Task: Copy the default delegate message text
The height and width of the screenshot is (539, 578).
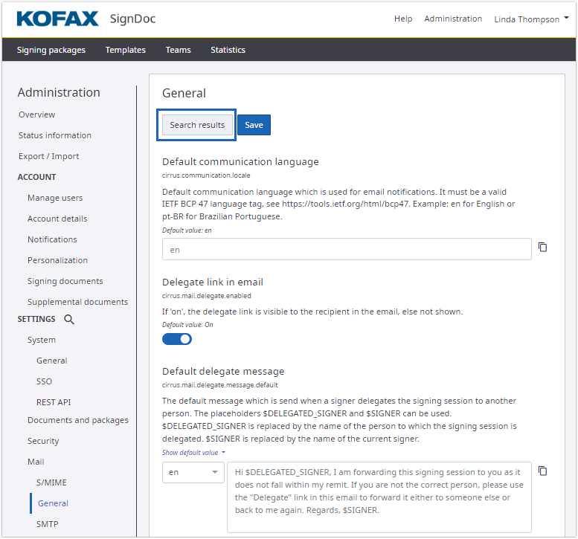Action: 542,471
